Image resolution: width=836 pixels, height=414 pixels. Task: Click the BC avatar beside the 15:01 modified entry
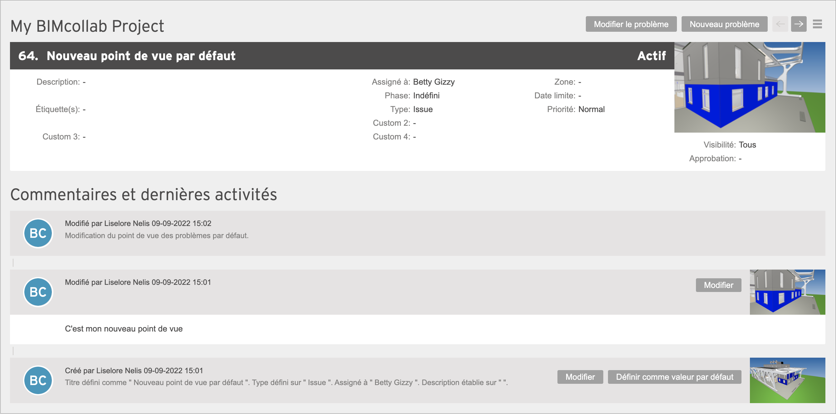(38, 292)
